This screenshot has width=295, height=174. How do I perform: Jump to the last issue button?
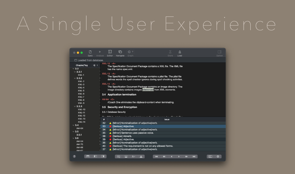point(194,157)
